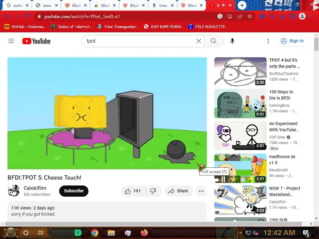Screen dimensions: 319x239
Task: Click muted volume icon in system tray
Action: pyautogui.click(x=255, y=233)
